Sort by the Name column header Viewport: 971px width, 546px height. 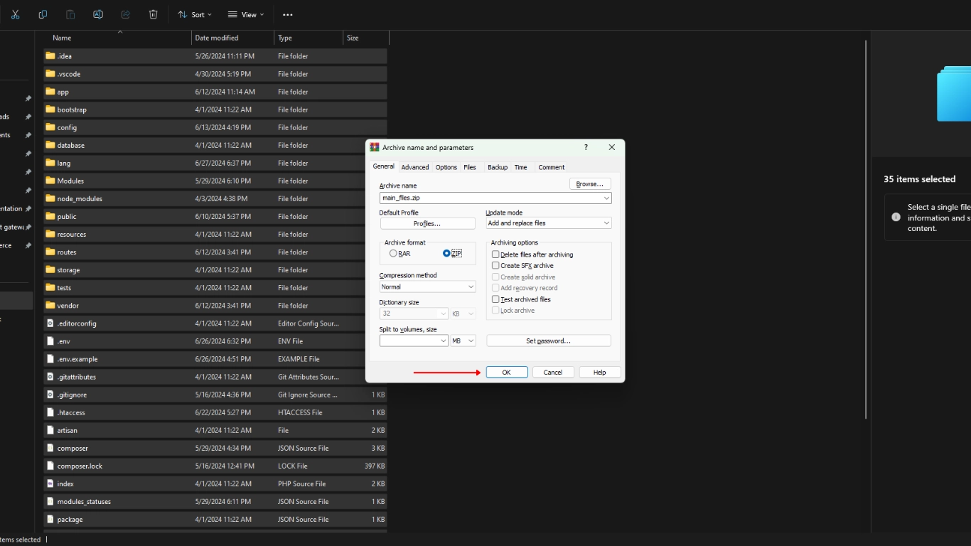pos(118,38)
